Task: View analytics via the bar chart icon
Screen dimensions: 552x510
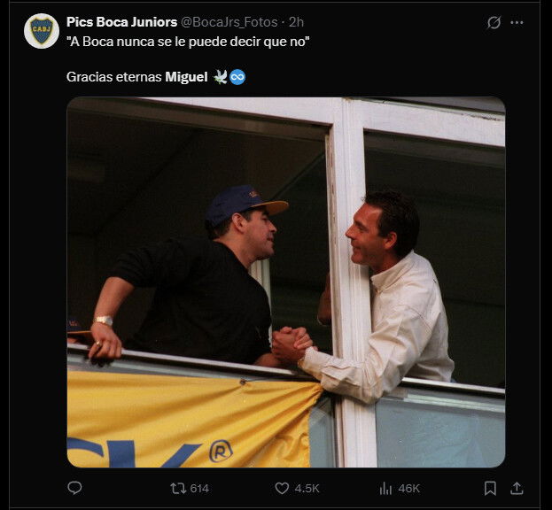Action: [x=385, y=488]
